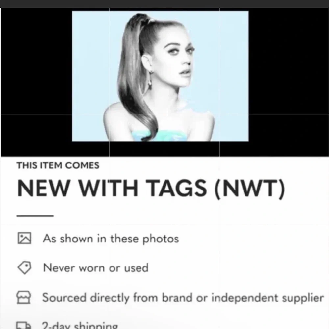This screenshot has width=329, height=329.
Task: Click the delivery truck shipping icon
Action: (x=24, y=325)
